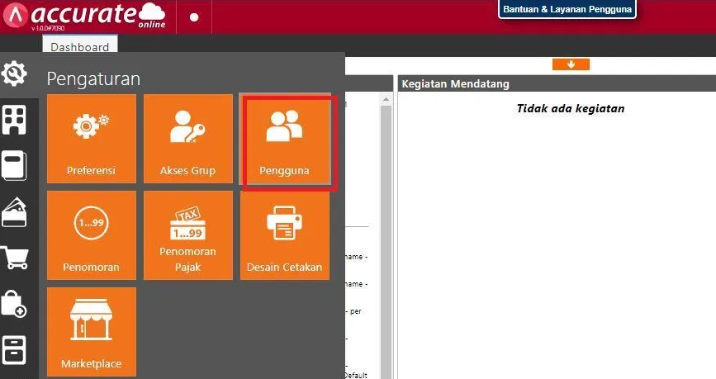Viewport: 716px width, 379px height.
Task: Open the Penomoran numbering tile
Action: (91, 236)
